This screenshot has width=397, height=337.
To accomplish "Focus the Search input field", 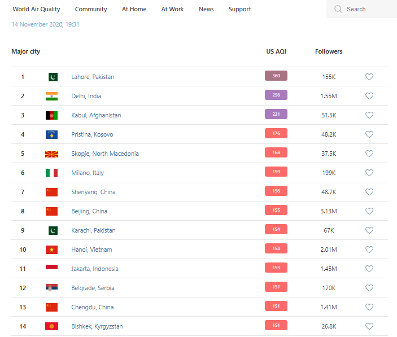I will 367,9.
